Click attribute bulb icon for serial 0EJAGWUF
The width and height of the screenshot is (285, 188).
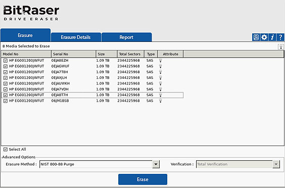tap(160, 66)
